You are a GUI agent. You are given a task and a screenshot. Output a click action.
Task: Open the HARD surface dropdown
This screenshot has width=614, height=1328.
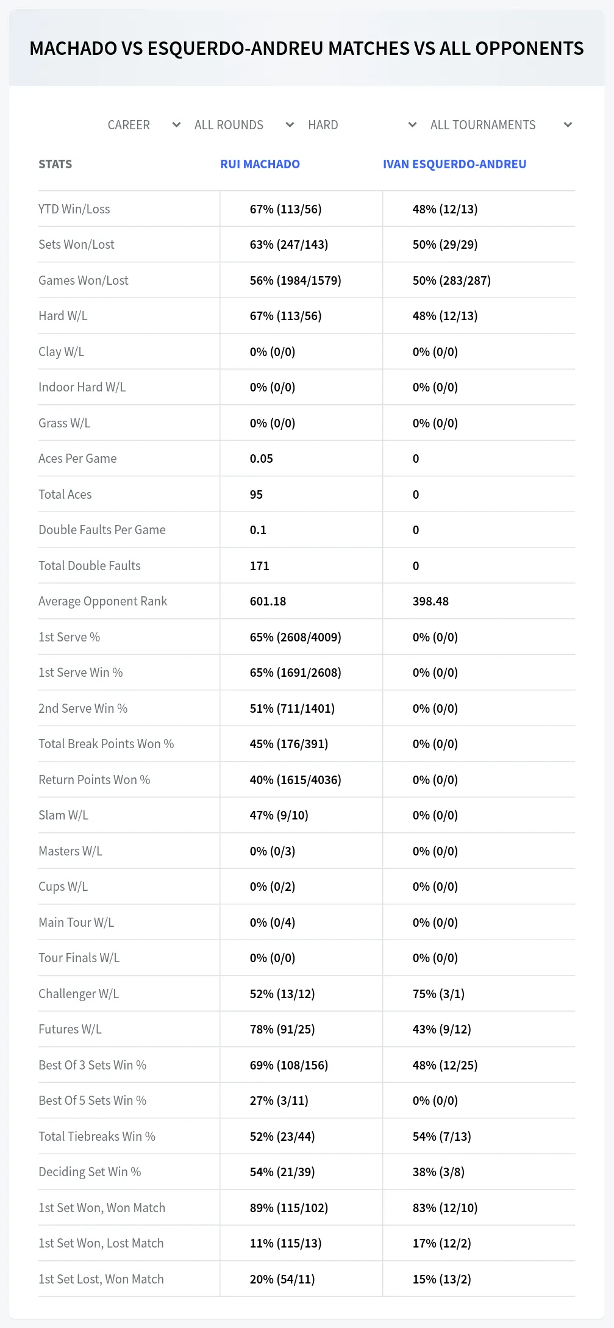[x=361, y=125]
